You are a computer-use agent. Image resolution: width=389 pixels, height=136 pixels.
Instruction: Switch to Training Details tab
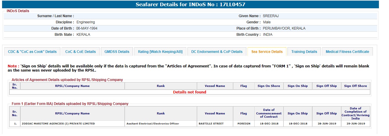[304, 52]
